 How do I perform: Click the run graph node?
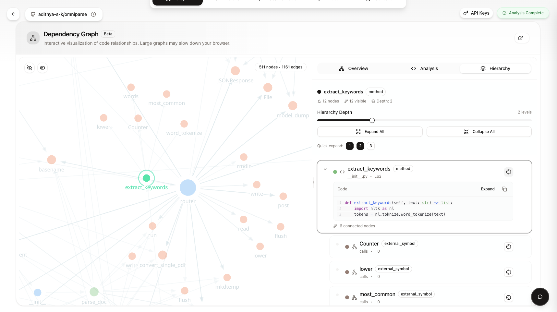pyautogui.click(x=152, y=226)
